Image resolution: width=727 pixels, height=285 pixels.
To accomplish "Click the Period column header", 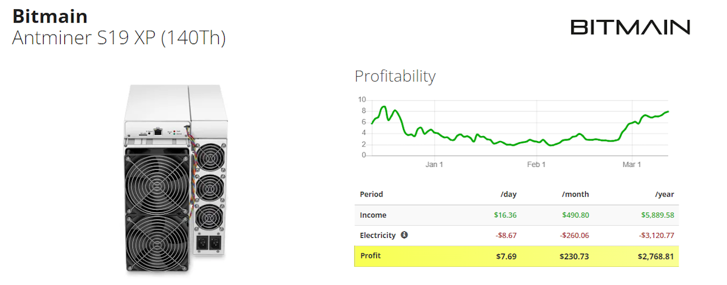I will [371, 194].
